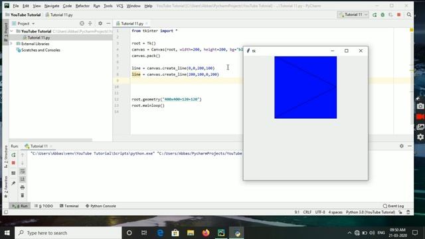The width and height of the screenshot is (425, 239).
Task: Open the Tools menu
Action: [x=108, y=6]
